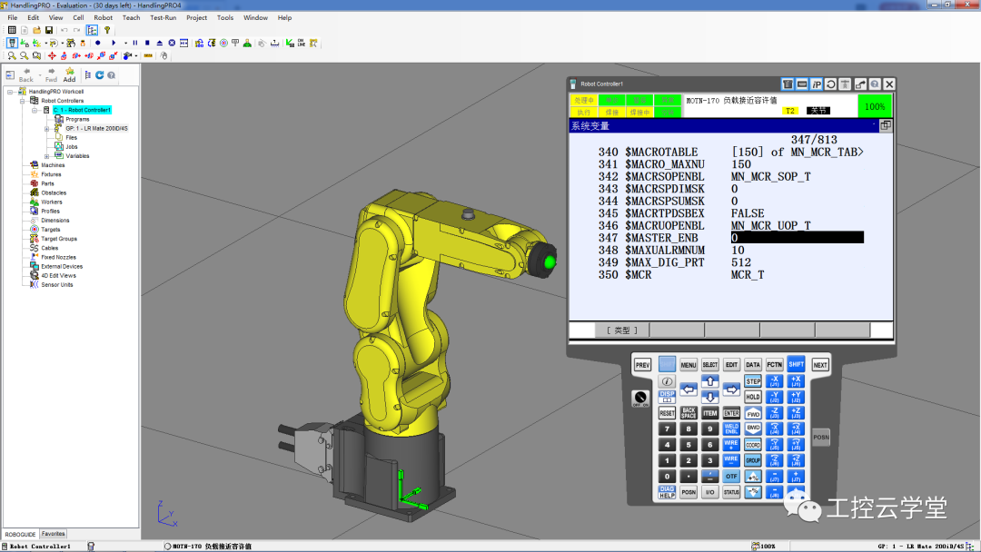
Task: Zoom out using the magnifier minus icon
Action: point(25,55)
